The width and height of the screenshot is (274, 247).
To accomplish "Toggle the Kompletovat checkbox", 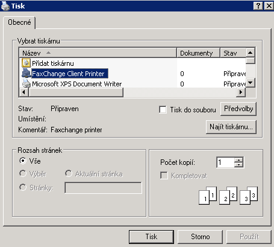I will pyautogui.click(x=164, y=175).
